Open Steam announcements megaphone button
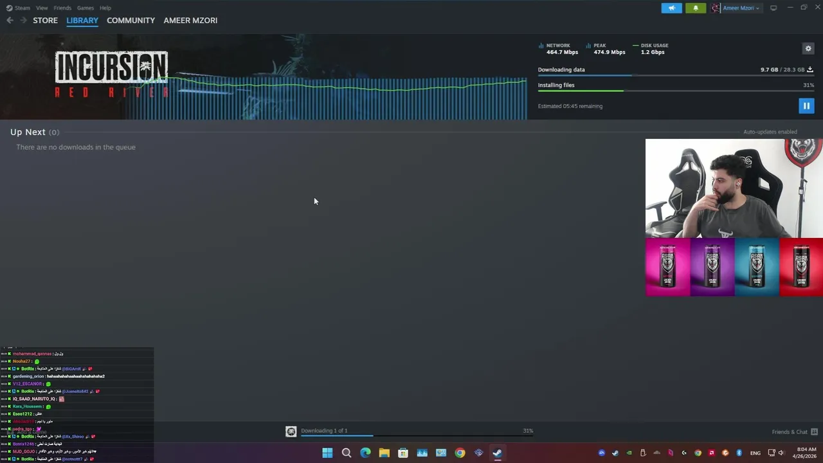823x463 pixels. [x=671, y=8]
